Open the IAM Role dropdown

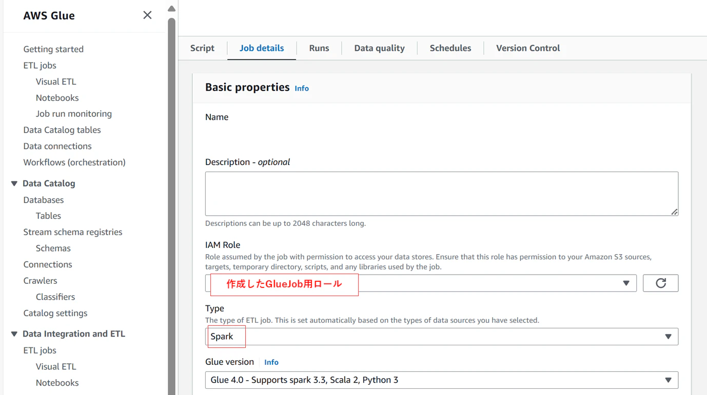421,283
